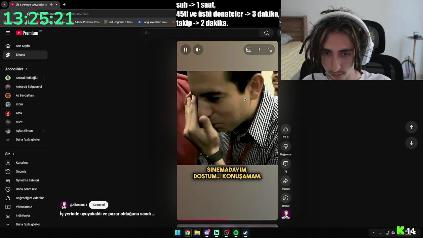The width and height of the screenshot is (423, 238).
Task: Open File Explorer from the taskbar
Action: [x=197, y=233]
